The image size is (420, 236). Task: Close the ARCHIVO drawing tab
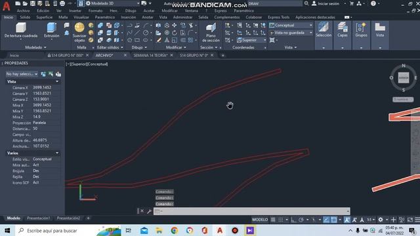125,55
